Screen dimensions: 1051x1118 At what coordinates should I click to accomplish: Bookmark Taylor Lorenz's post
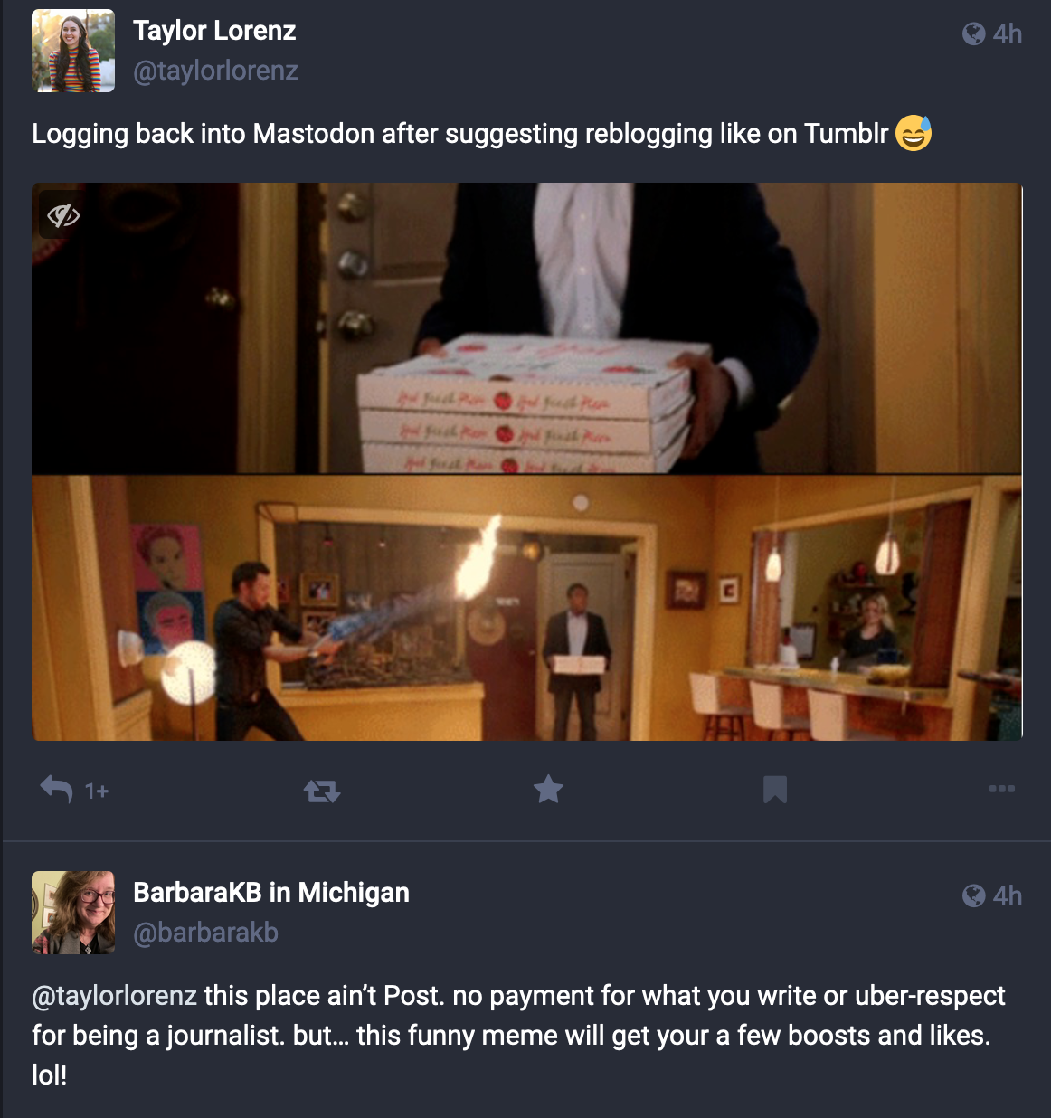click(775, 790)
